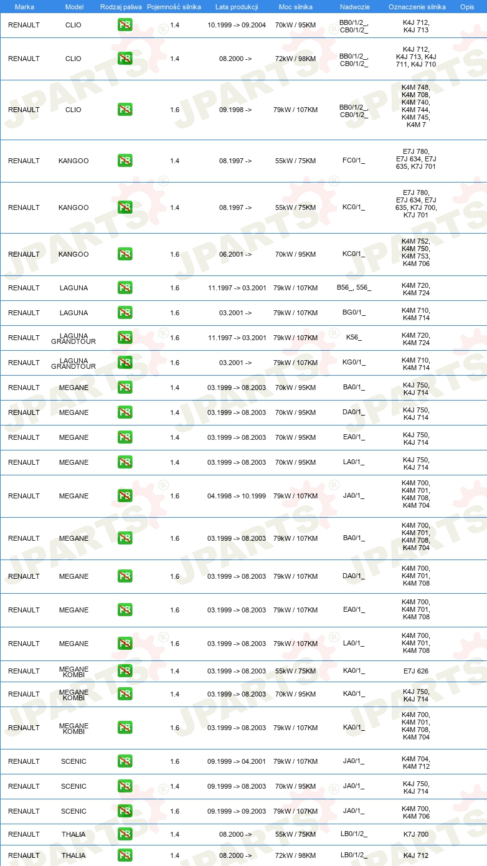Screen dimensions: 487x866
Task: Click fuel icon in MEGANE 1.4 DA0/1_ row
Action: [125, 412]
